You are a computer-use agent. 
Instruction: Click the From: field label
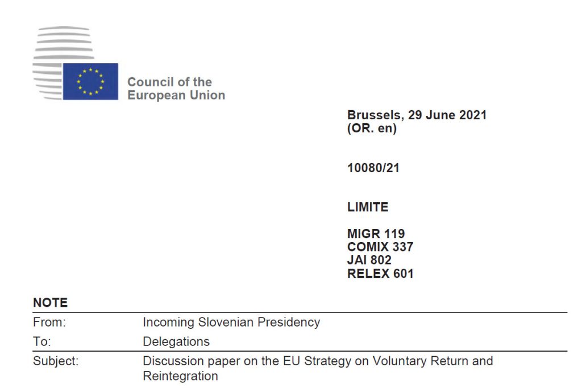pyautogui.click(x=49, y=322)
